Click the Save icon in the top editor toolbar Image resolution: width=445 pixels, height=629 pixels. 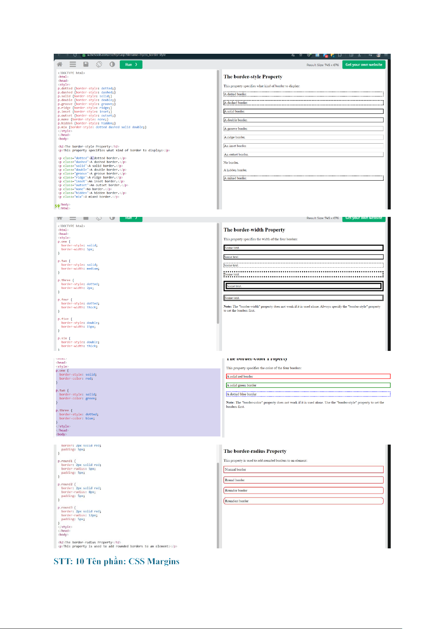[86, 65]
